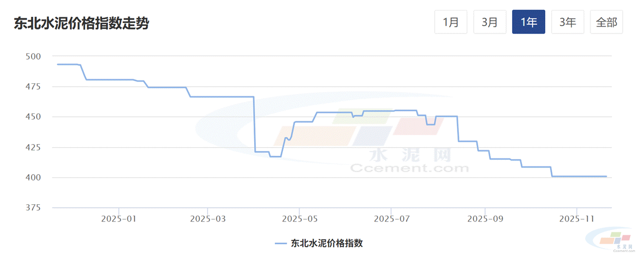Switch chart range to 3月

pos(489,22)
